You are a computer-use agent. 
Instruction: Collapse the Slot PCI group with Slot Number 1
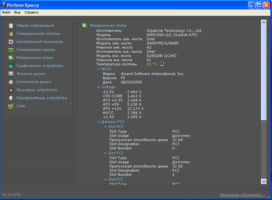105,153
